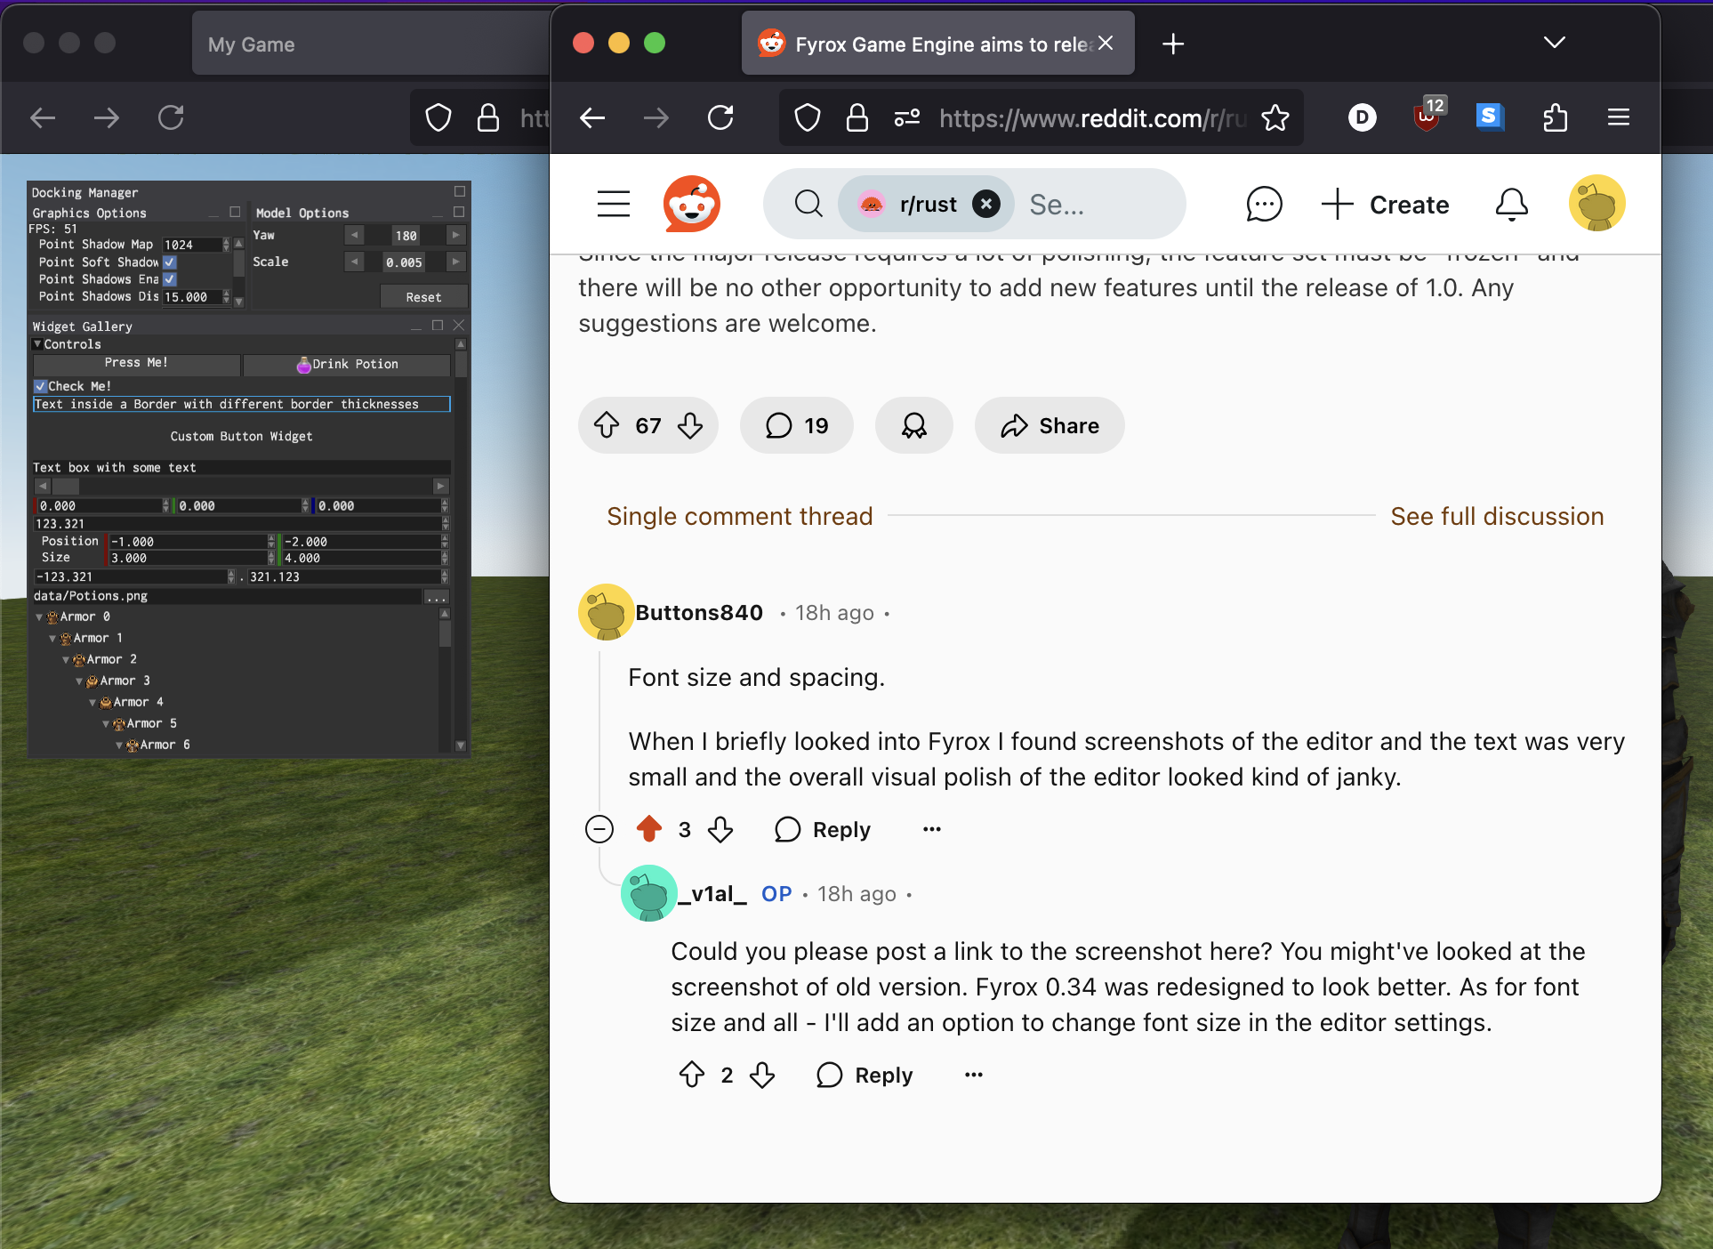Image resolution: width=1713 pixels, height=1249 pixels.
Task: Collapse Buttons840 comment thread
Action: [x=599, y=829]
